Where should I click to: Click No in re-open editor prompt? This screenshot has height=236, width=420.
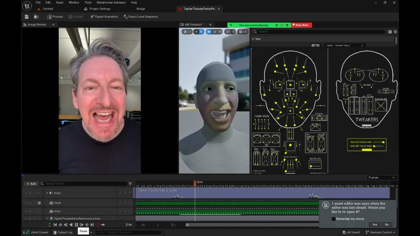[387, 225]
